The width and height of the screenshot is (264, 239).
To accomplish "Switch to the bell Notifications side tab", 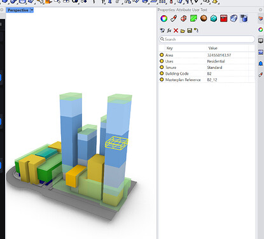I will coord(261,64).
